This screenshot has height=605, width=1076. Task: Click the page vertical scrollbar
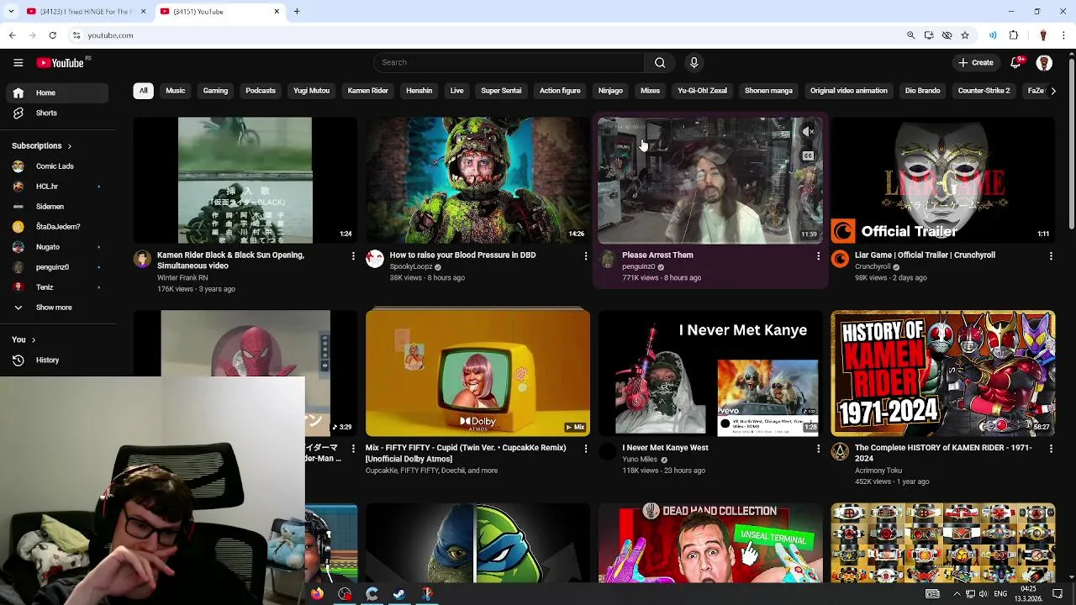click(x=1070, y=143)
